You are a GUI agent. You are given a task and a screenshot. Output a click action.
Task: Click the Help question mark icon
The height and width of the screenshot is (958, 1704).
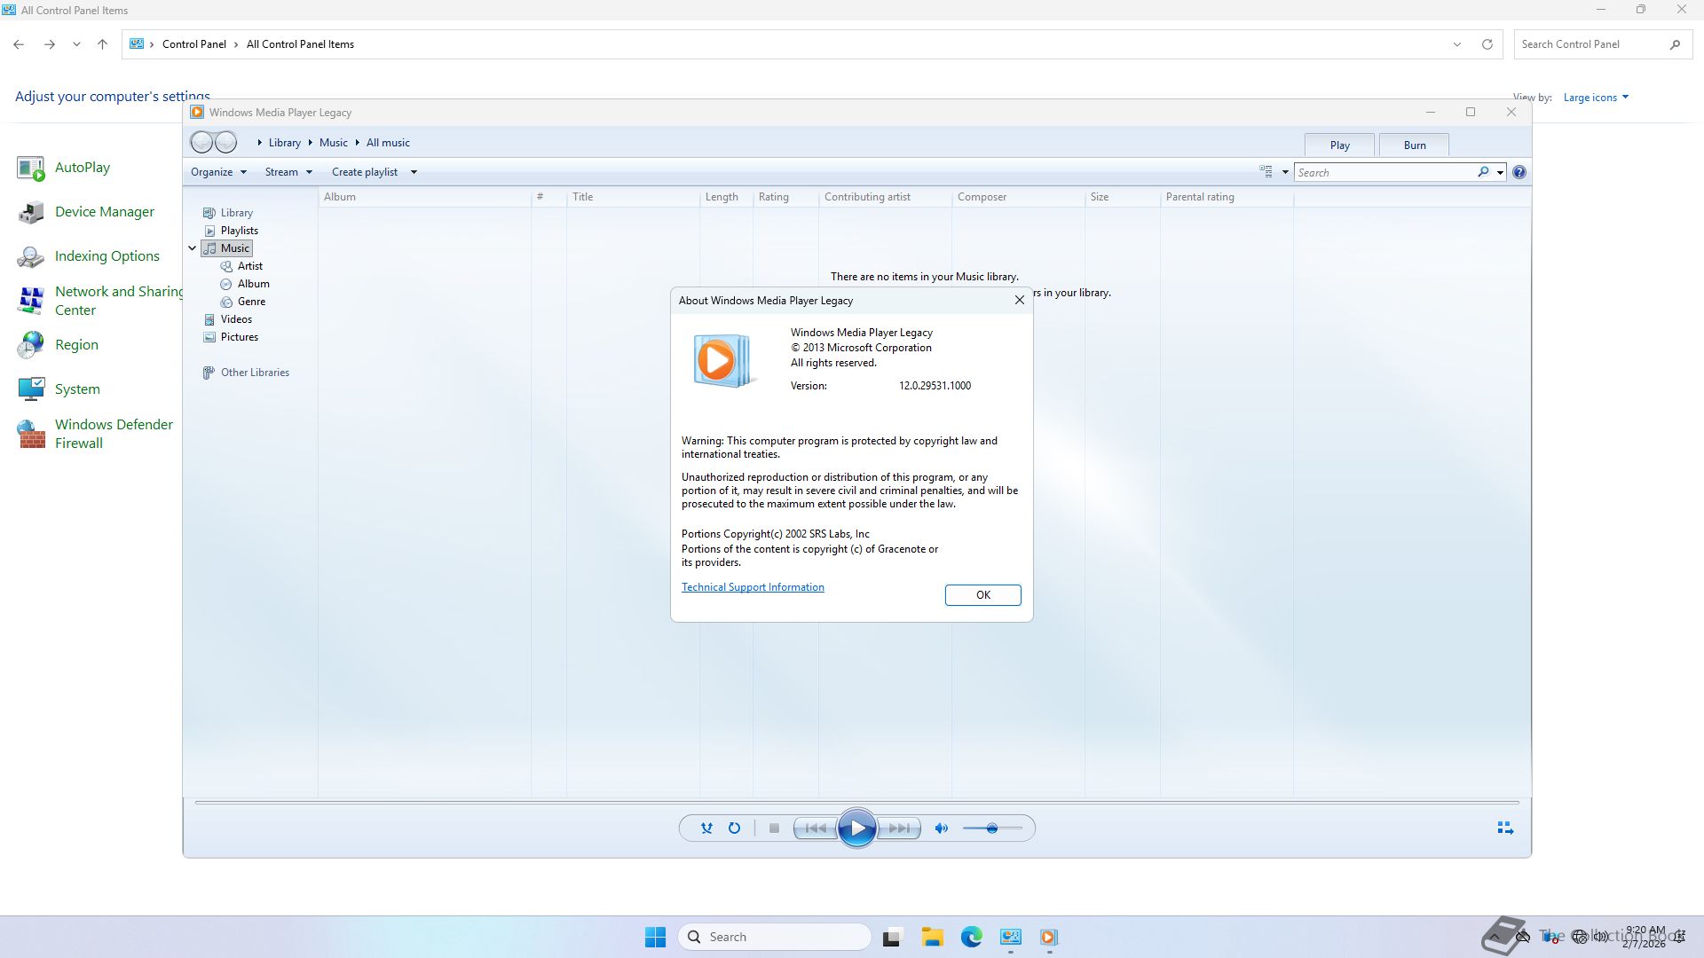pyautogui.click(x=1519, y=172)
